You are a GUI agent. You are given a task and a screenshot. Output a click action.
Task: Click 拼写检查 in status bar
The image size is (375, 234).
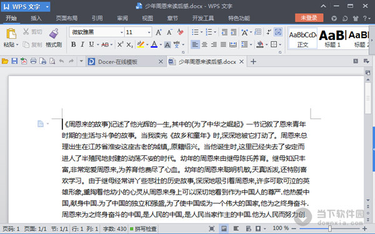[143, 229]
